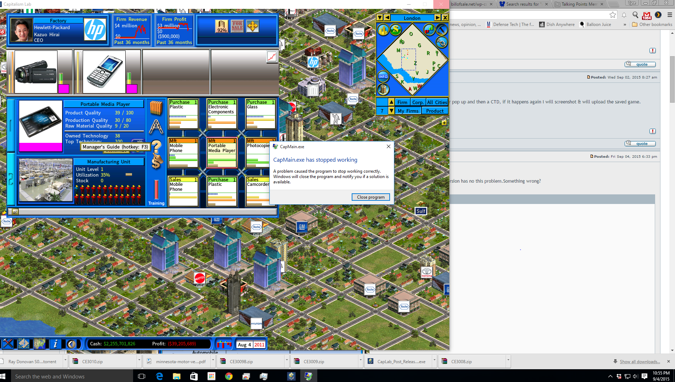
Task: Select the camcorder product thumbnail
Action: click(36, 72)
